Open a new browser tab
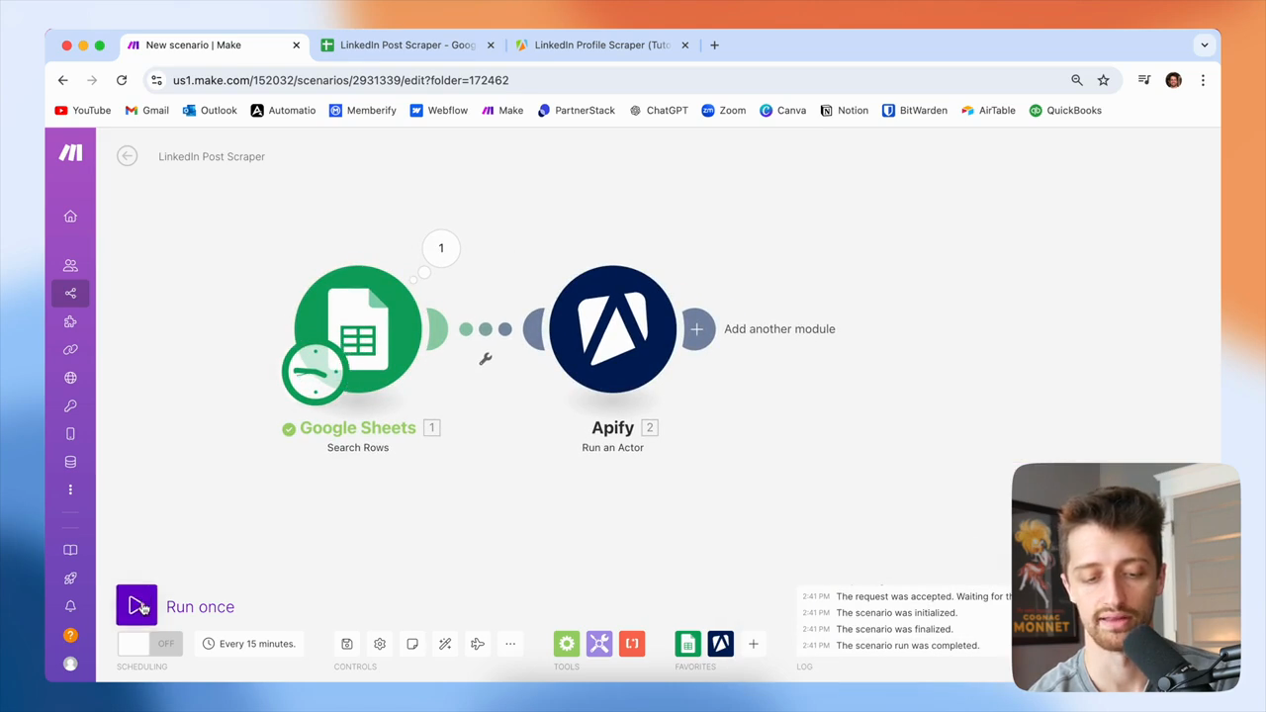The height and width of the screenshot is (712, 1266). click(714, 44)
